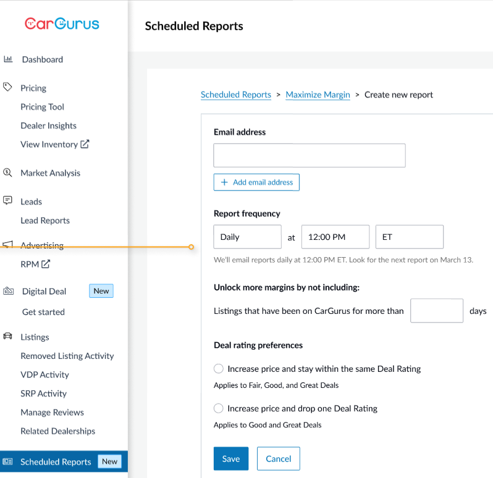Click the New badge beside Digital Deal
This screenshot has height=478, width=493.
click(x=101, y=291)
